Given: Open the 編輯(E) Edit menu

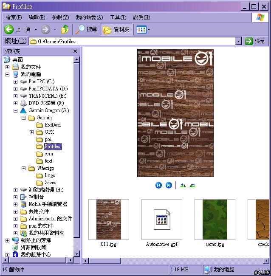Looking at the screenshot, I should [x=37, y=17].
